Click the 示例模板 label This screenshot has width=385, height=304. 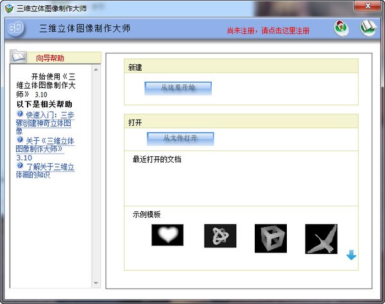146,215
